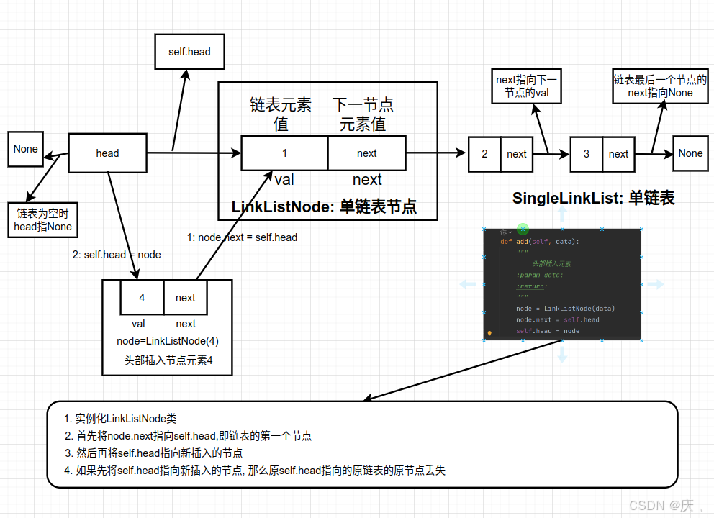
Task: Select the value cell containing '1'
Action: point(284,153)
